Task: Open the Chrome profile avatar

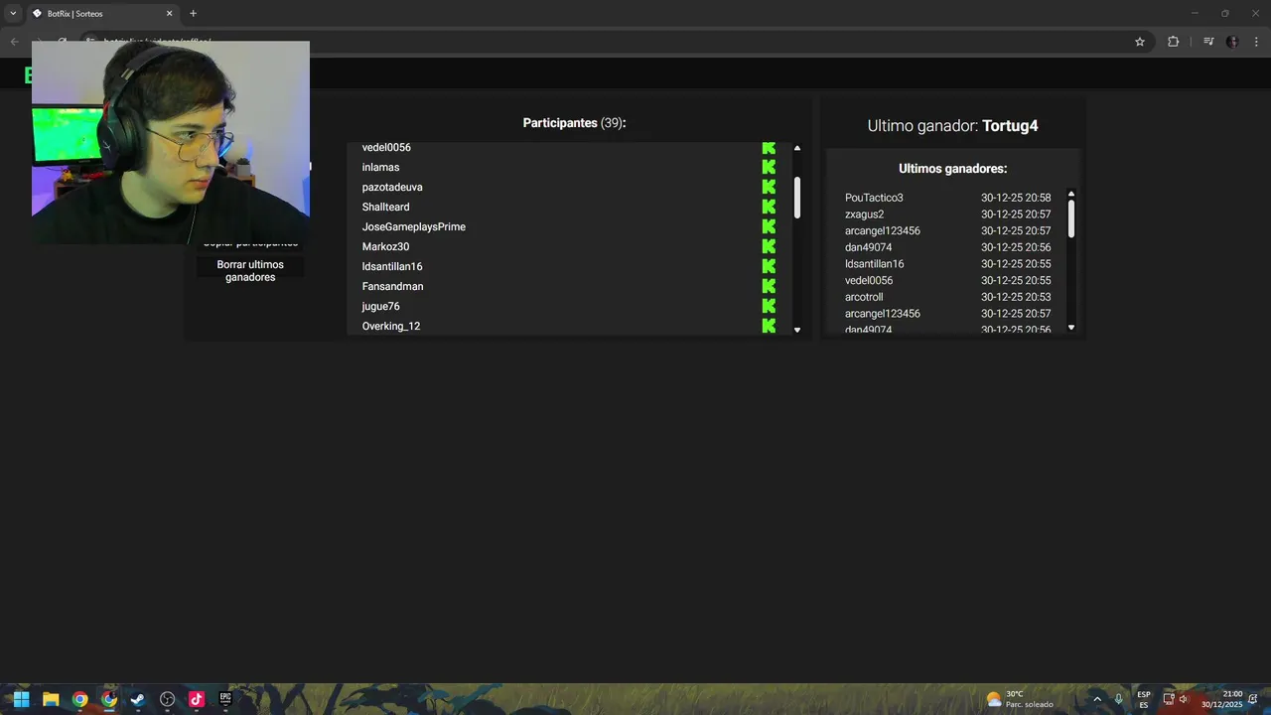Action: pyautogui.click(x=1232, y=42)
